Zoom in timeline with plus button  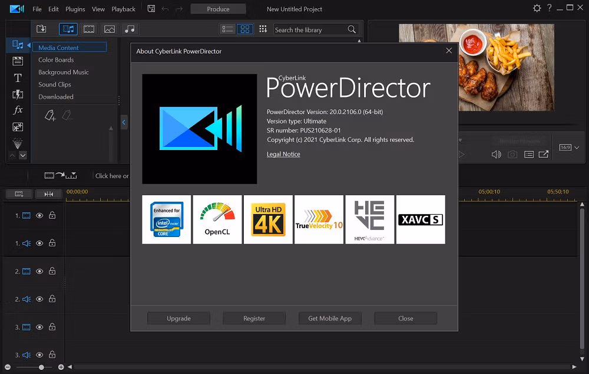point(61,368)
